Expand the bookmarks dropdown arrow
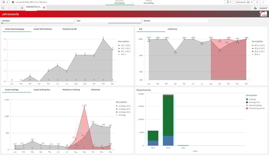 point(231,2)
